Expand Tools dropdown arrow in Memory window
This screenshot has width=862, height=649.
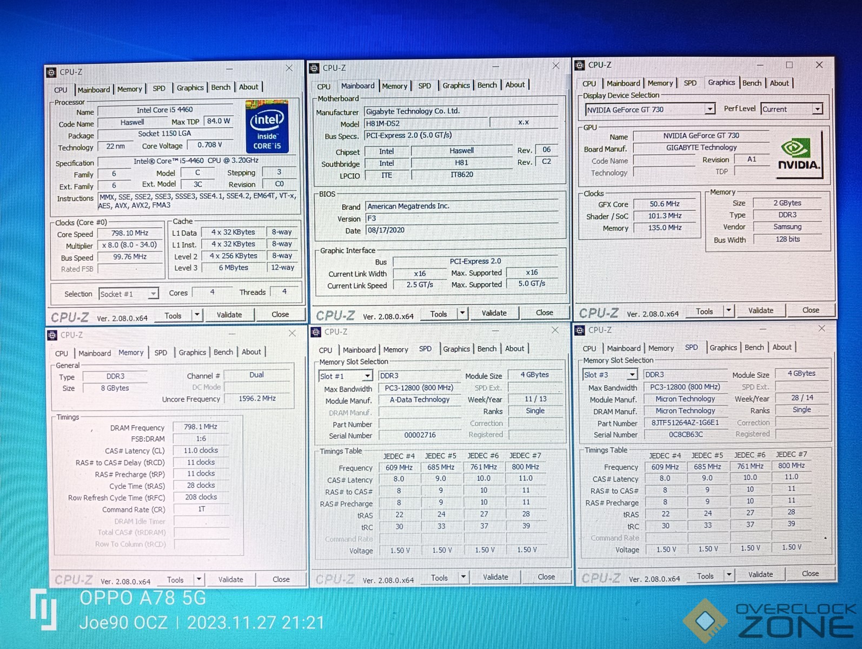[199, 579]
